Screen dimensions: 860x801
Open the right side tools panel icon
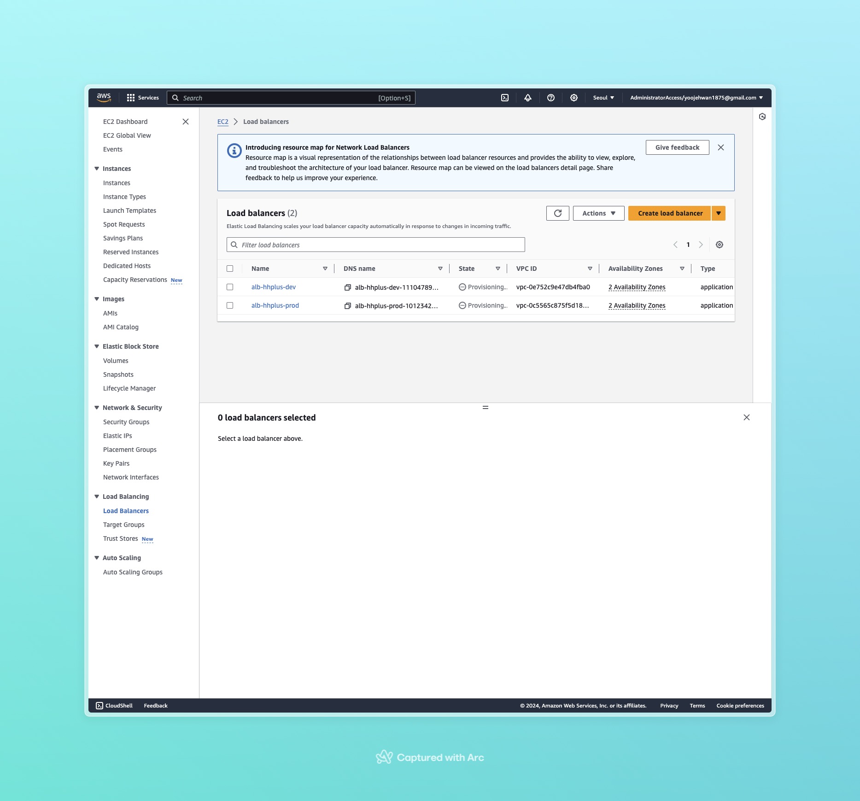[x=762, y=117]
